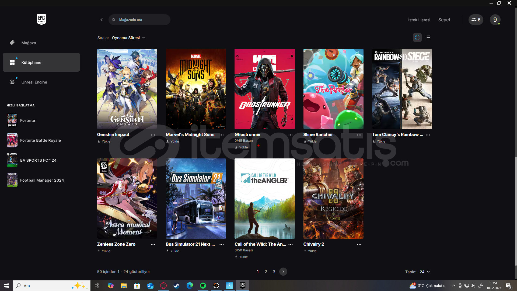Viewport: 517px width, 291px height.
Task: Install Genshin Impact via Yükle
Action: tap(104, 141)
